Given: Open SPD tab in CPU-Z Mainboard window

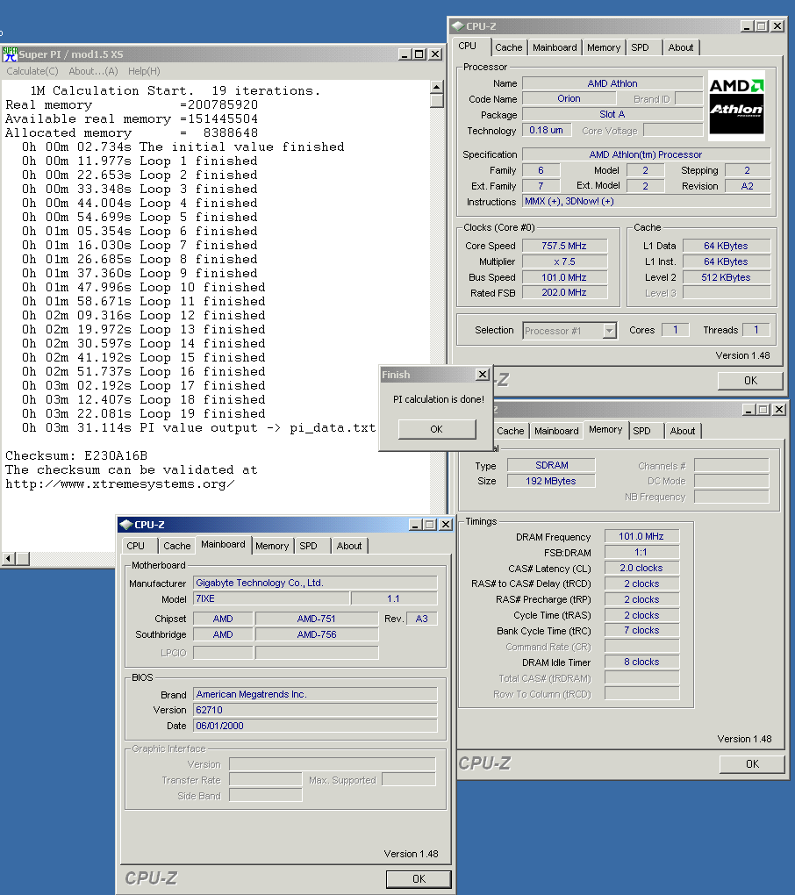Looking at the screenshot, I should (308, 546).
